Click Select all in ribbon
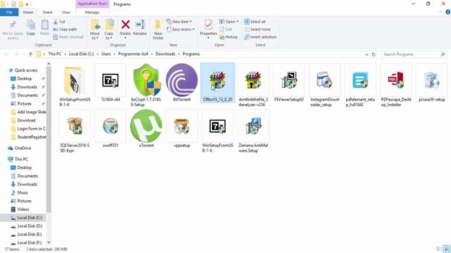Image resolution: width=451 pixels, height=253 pixels. pyautogui.click(x=255, y=22)
